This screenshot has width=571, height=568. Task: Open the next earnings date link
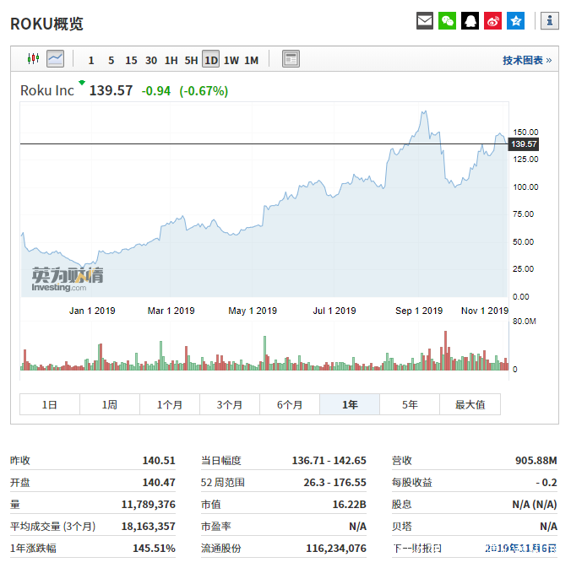pos(521,548)
